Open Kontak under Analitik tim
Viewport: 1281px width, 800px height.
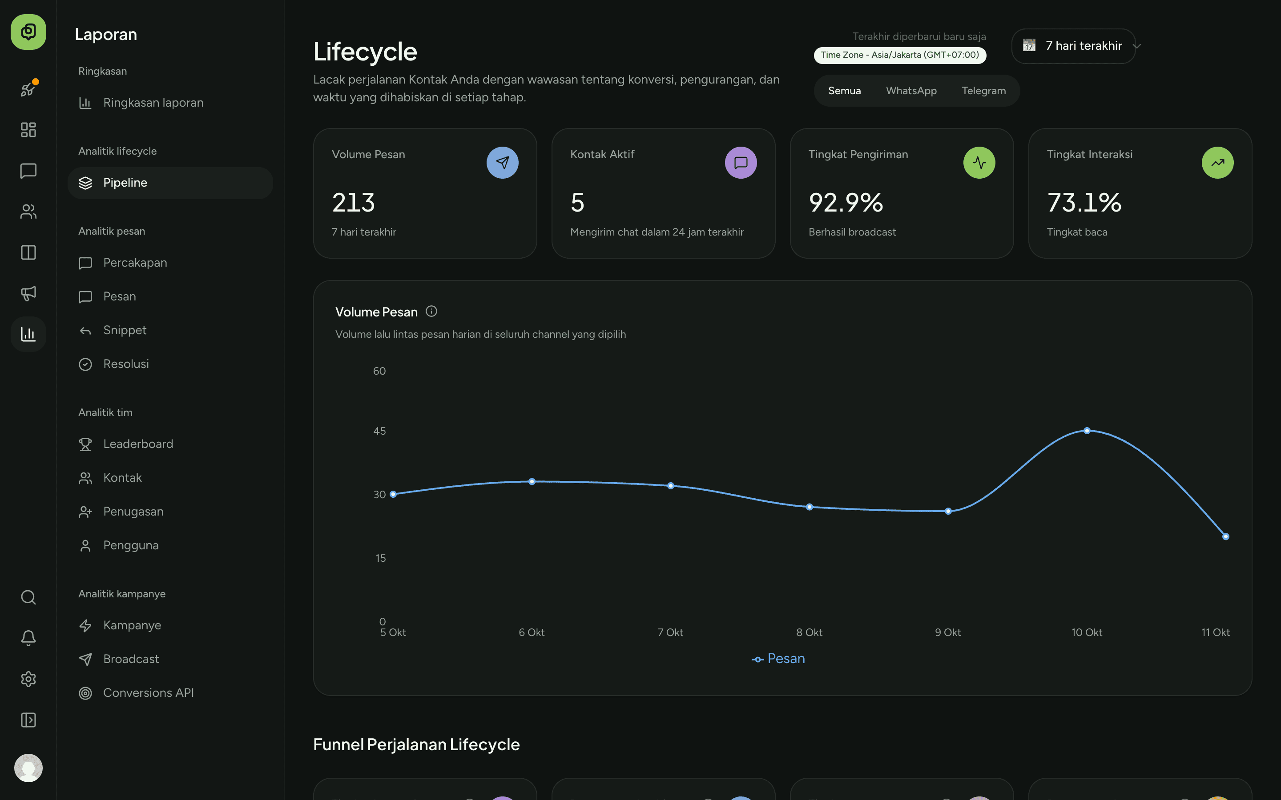[x=170, y=478]
